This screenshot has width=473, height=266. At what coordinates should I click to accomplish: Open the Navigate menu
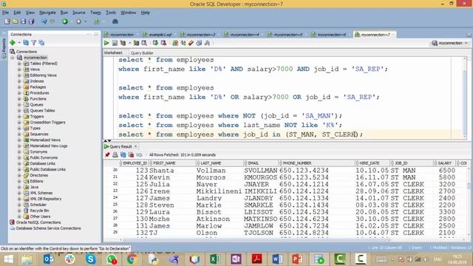point(47,13)
